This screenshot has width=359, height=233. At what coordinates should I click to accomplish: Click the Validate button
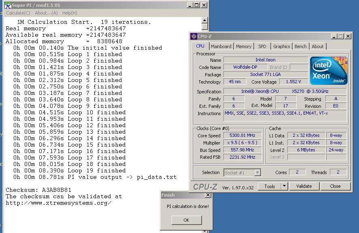304,186
